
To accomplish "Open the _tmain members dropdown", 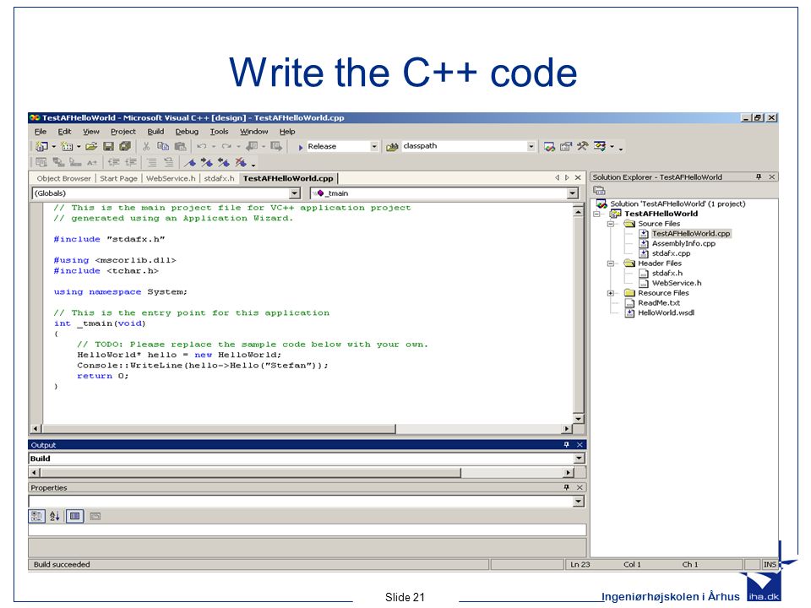I will (x=572, y=193).
